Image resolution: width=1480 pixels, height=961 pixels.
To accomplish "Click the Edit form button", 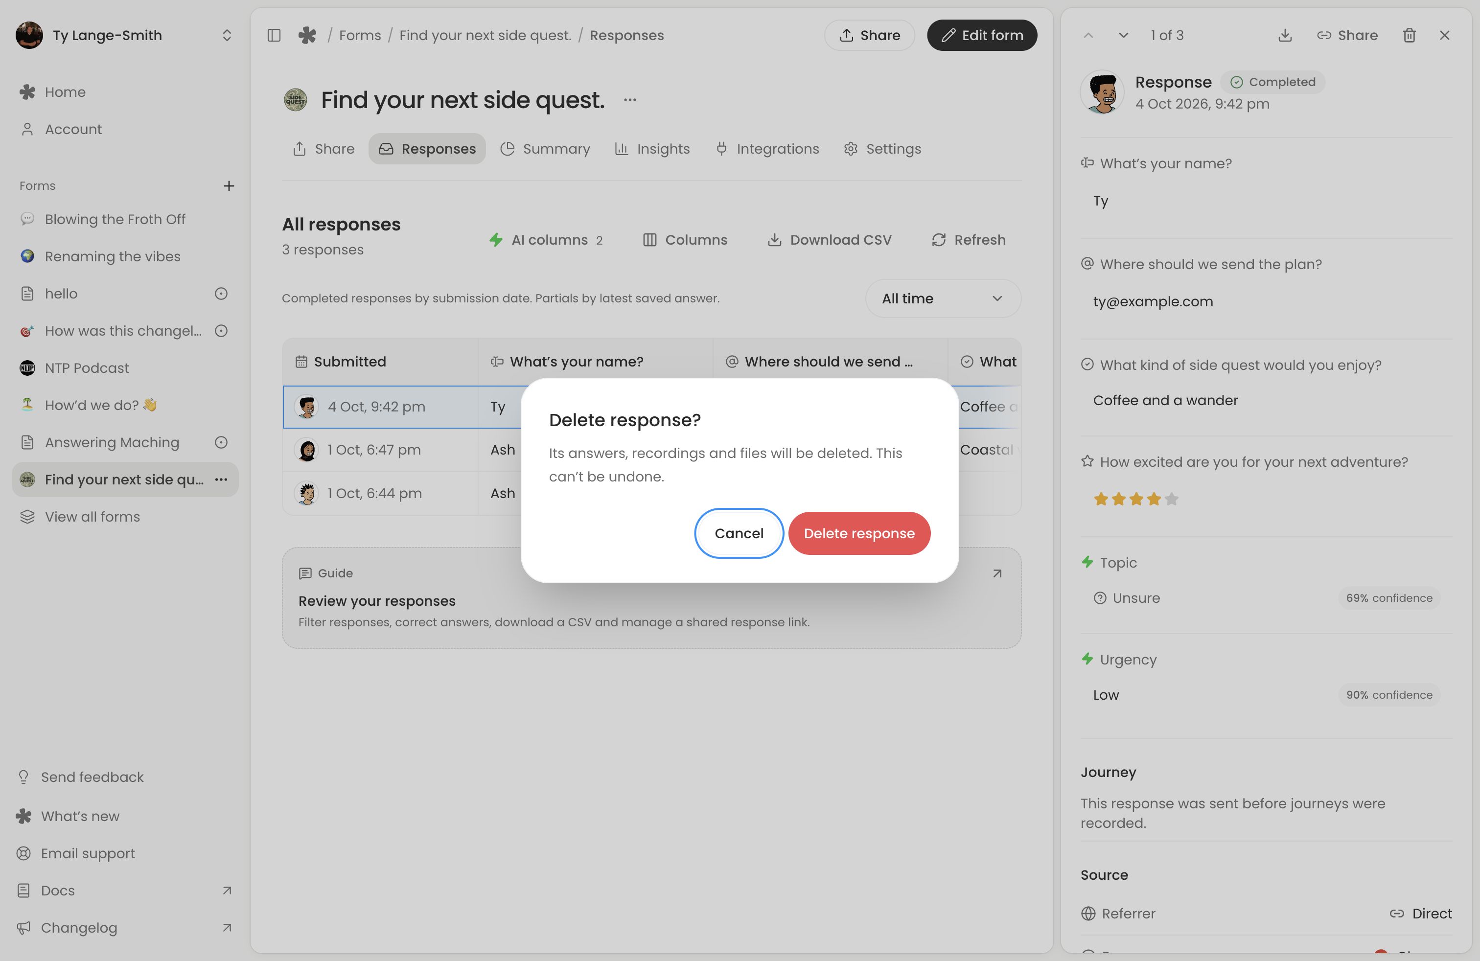I will click(982, 35).
